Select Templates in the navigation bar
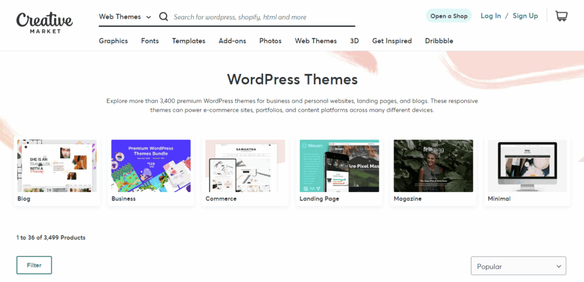The width and height of the screenshot is (584, 282). click(x=188, y=41)
